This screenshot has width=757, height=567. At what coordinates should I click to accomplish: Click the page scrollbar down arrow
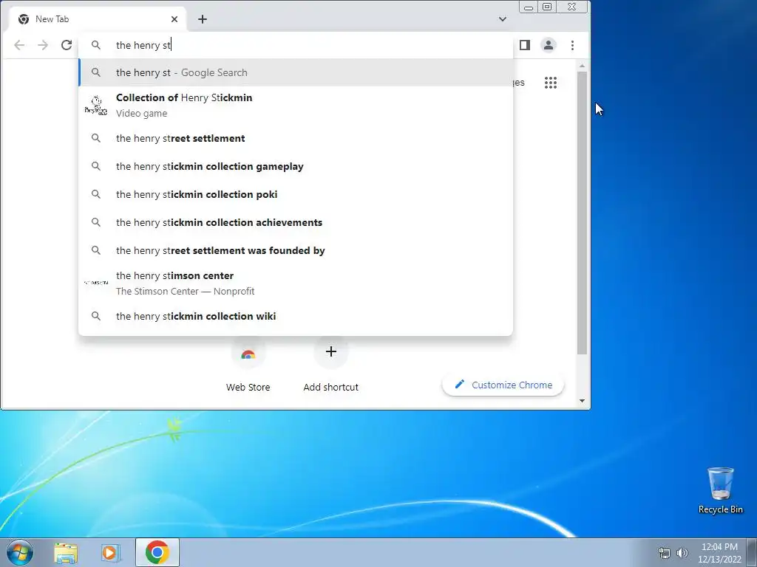[x=583, y=401]
